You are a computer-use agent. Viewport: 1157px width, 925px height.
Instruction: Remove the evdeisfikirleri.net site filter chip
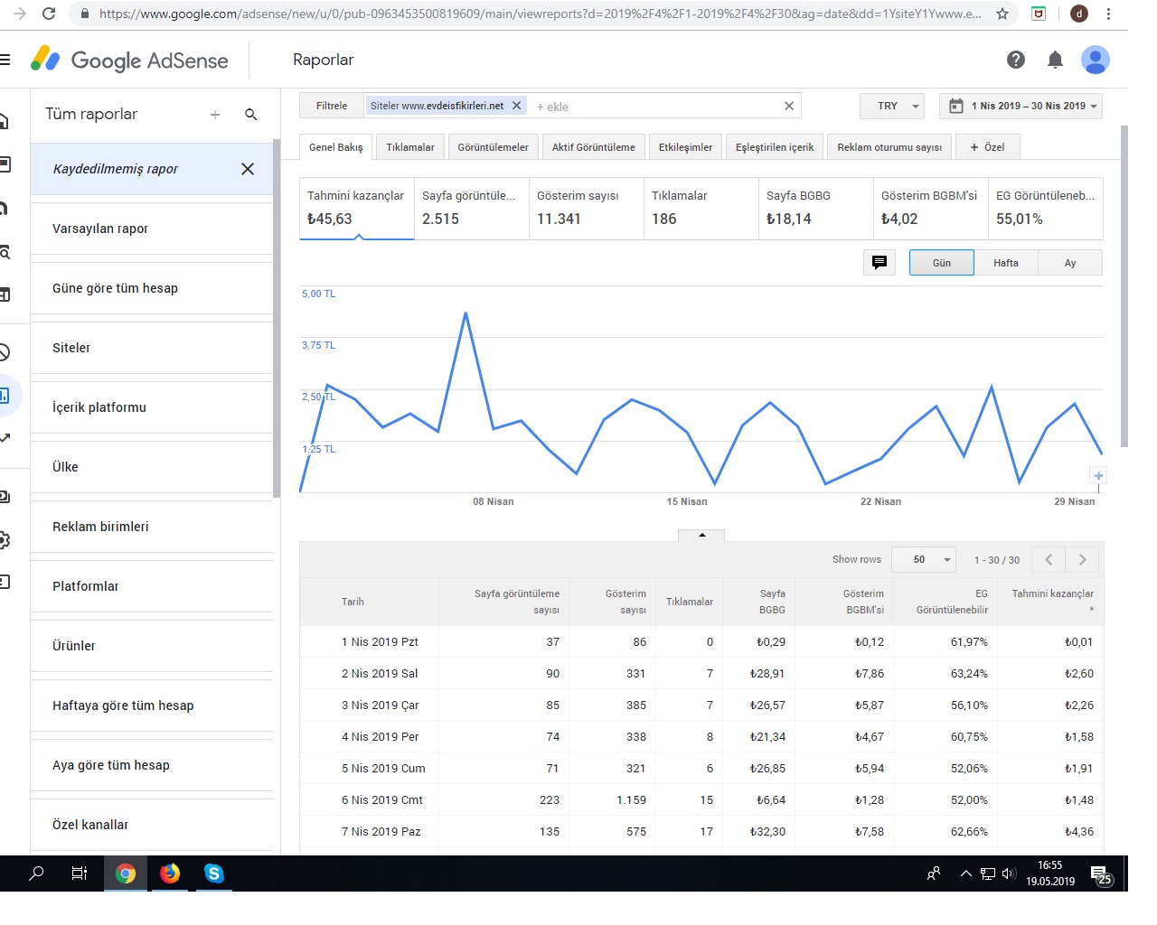point(517,106)
